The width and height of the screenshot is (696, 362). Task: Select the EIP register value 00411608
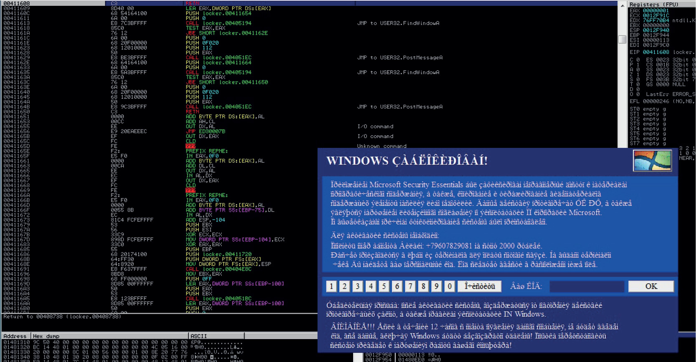click(x=656, y=52)
